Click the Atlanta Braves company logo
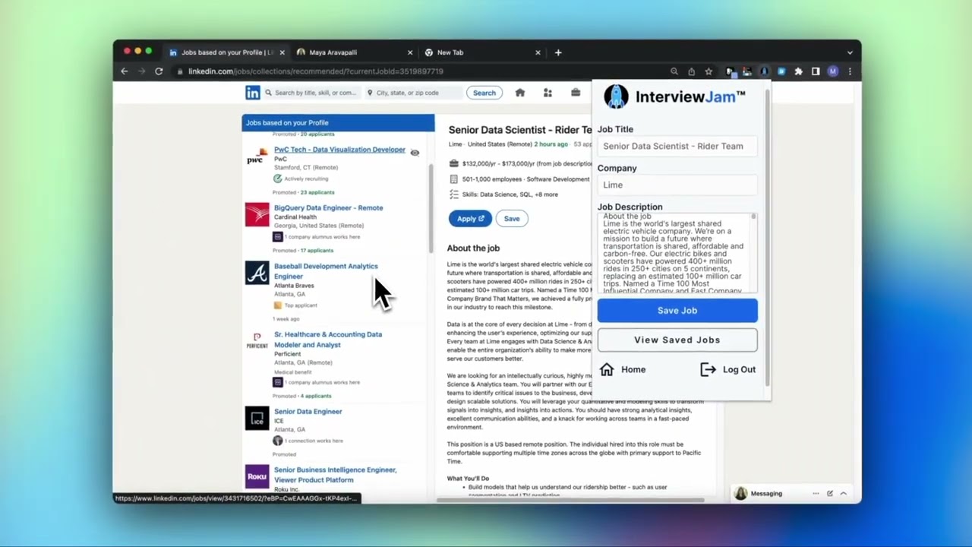The image size is (972, 547). coord(257,273)
